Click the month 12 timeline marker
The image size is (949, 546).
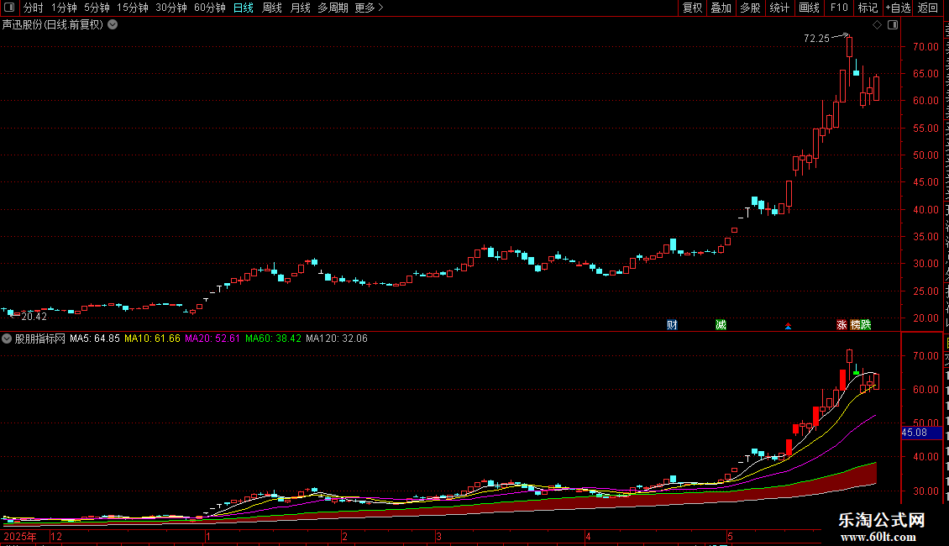(56, 537)
